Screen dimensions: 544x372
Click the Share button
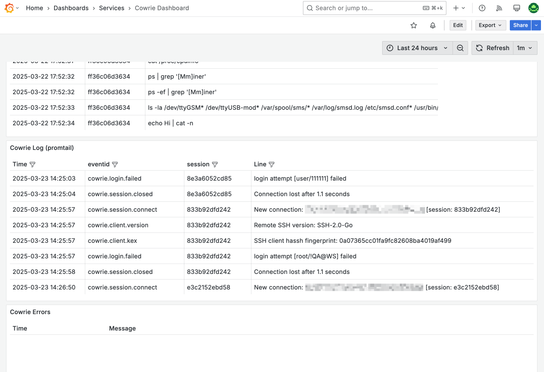point(521,25)
